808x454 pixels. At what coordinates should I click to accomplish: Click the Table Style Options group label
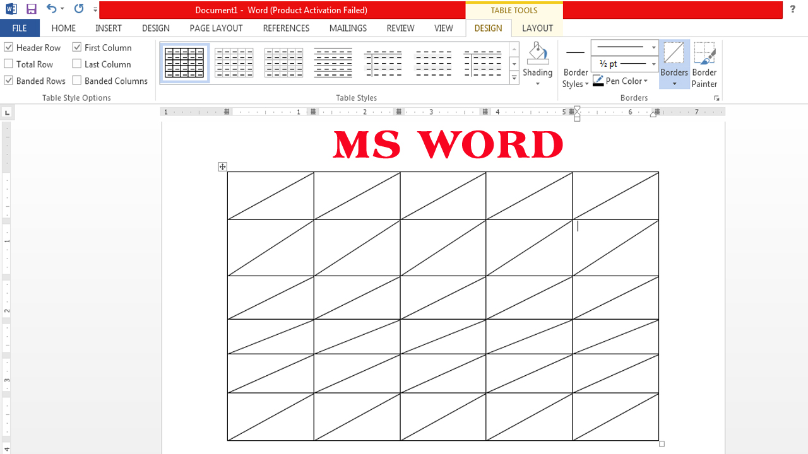(76, 98)
